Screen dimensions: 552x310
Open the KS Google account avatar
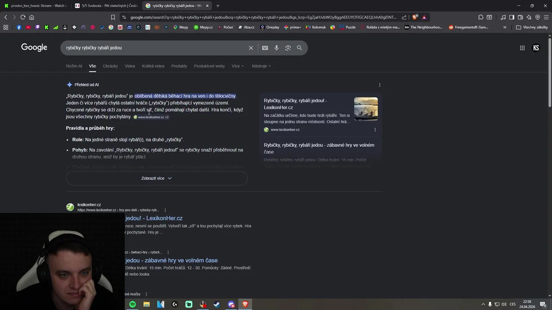point(536,48)
